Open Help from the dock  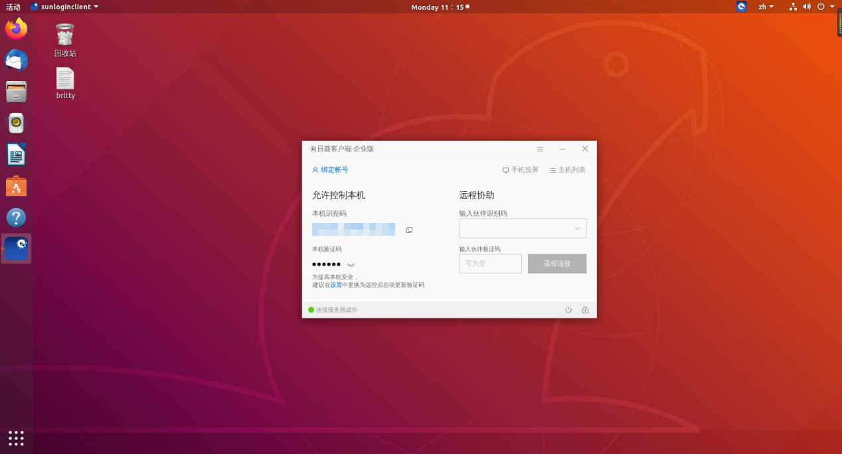pyautogui.click(x=16, y=218)
